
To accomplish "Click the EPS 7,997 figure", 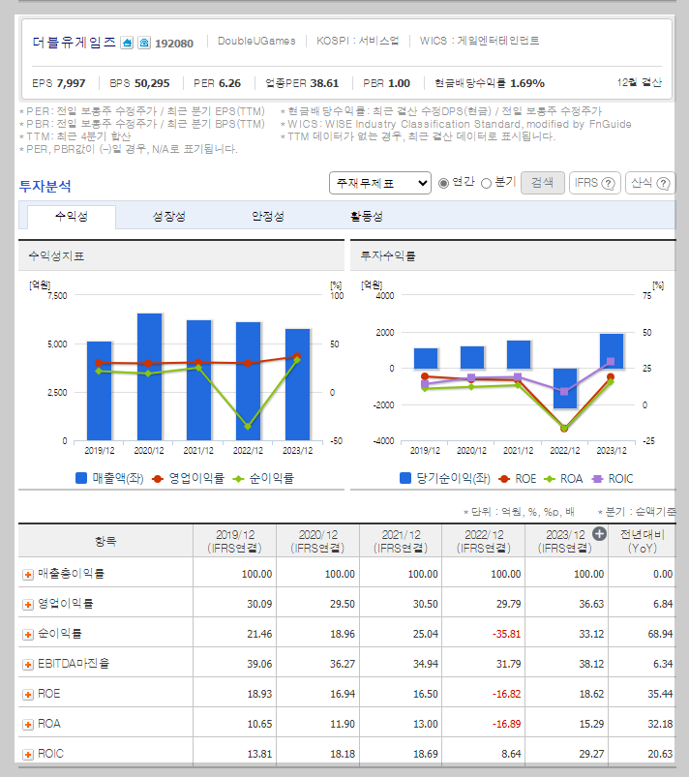I will (x=58, y=83).
